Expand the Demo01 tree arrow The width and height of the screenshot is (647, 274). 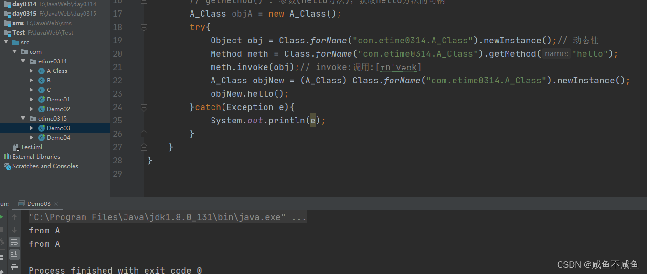[32, 100]
